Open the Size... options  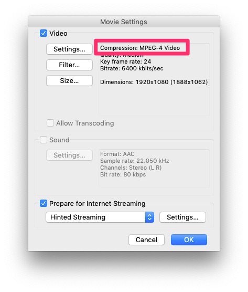(69, 81)
